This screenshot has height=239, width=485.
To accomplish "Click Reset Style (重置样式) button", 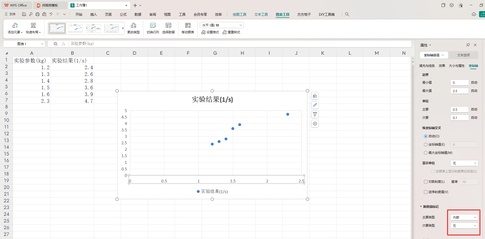I will point(231,32).
